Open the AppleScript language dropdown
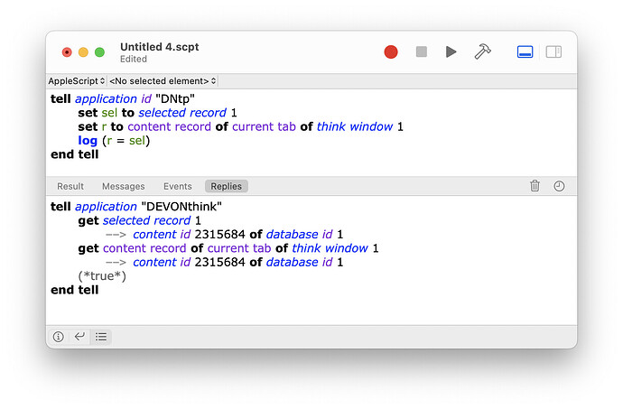623x409 pixels. point(76,81)
